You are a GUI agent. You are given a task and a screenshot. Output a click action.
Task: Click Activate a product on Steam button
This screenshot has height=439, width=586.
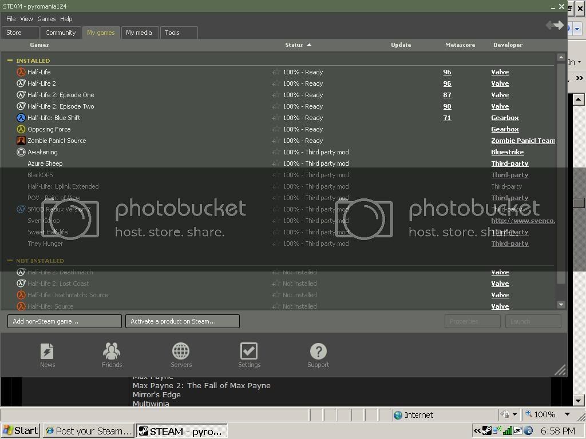[183, 321]
